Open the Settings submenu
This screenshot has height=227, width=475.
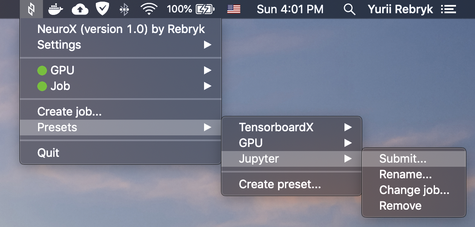coord(121,45)
